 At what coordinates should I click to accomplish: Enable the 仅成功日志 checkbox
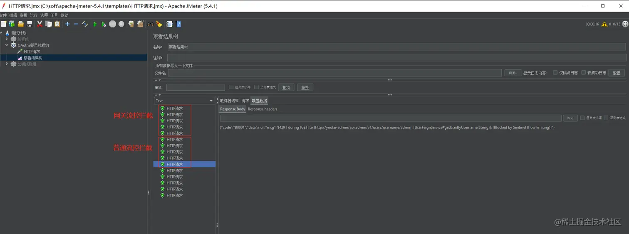pos(583,72)
